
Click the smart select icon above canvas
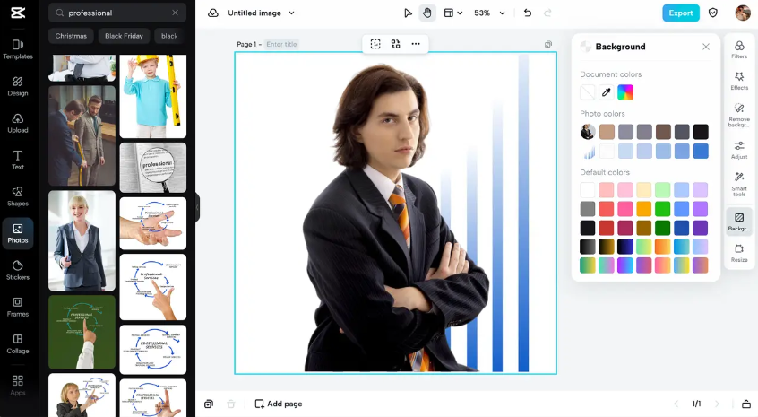coord(375,44)
